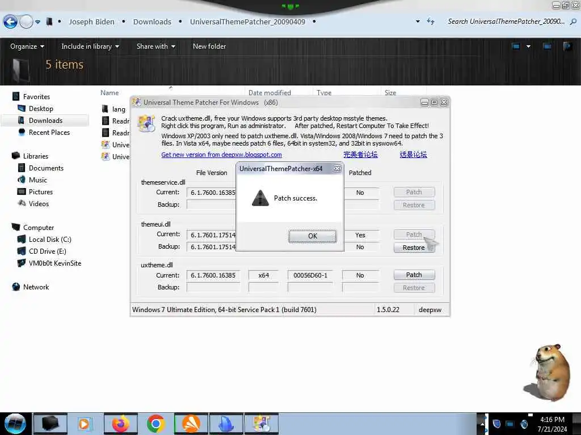Select uxtheme.dll platform field x64
This screenshot has width=581, height=435.
pyautogui.click(x=263, y=275)
